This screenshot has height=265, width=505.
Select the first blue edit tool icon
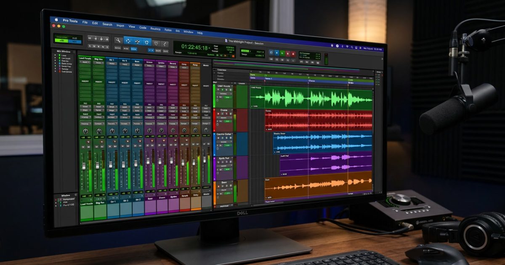tap(128, 41)
